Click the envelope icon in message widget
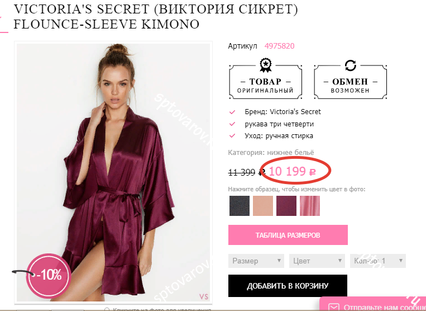 click(x=334, y=308)
